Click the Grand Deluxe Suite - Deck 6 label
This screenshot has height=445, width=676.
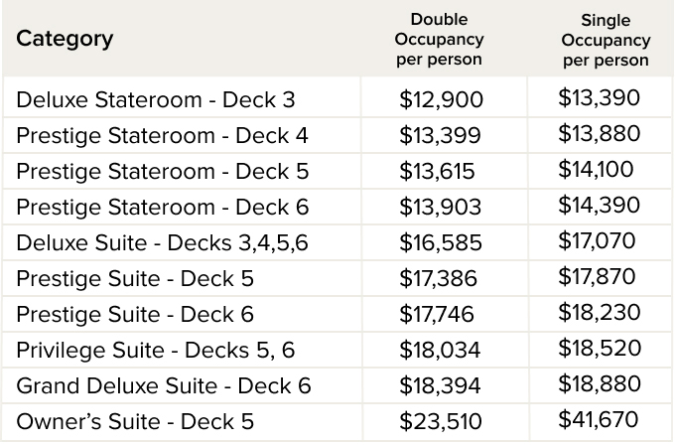coord(164,385)
